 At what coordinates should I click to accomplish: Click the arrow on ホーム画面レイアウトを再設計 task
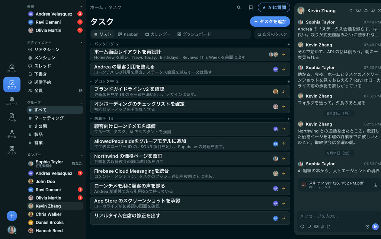pyautogui.click(x=283, y=54)
